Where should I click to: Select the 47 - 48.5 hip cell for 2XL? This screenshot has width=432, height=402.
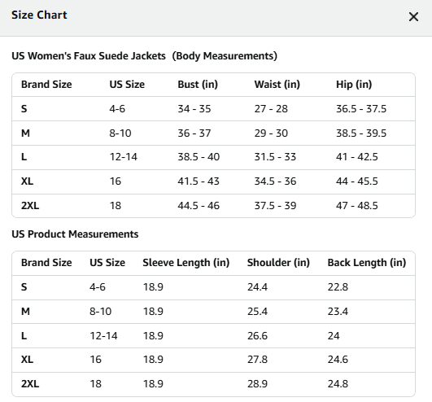point(357,206)
